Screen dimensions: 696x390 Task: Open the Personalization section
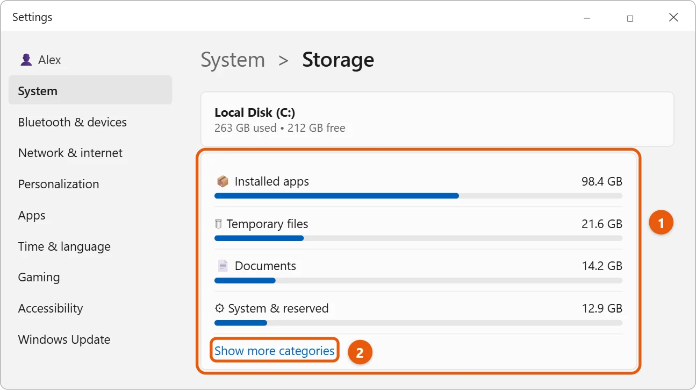[x=59, y=184]
